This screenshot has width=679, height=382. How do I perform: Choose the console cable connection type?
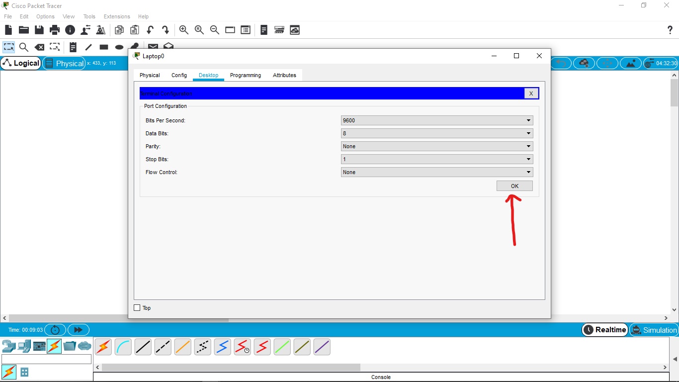coord(123,347)
